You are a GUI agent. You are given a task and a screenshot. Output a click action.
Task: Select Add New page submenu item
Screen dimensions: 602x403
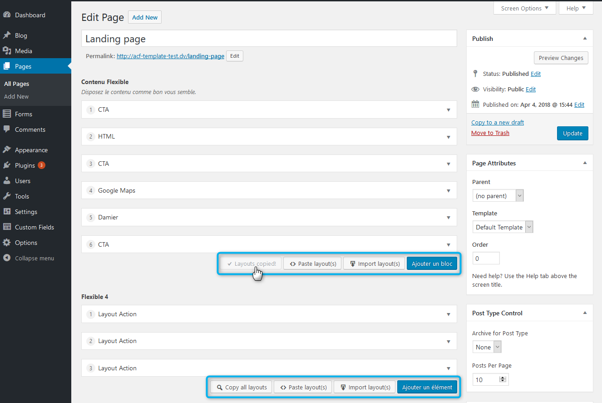[x=16, y=97]
